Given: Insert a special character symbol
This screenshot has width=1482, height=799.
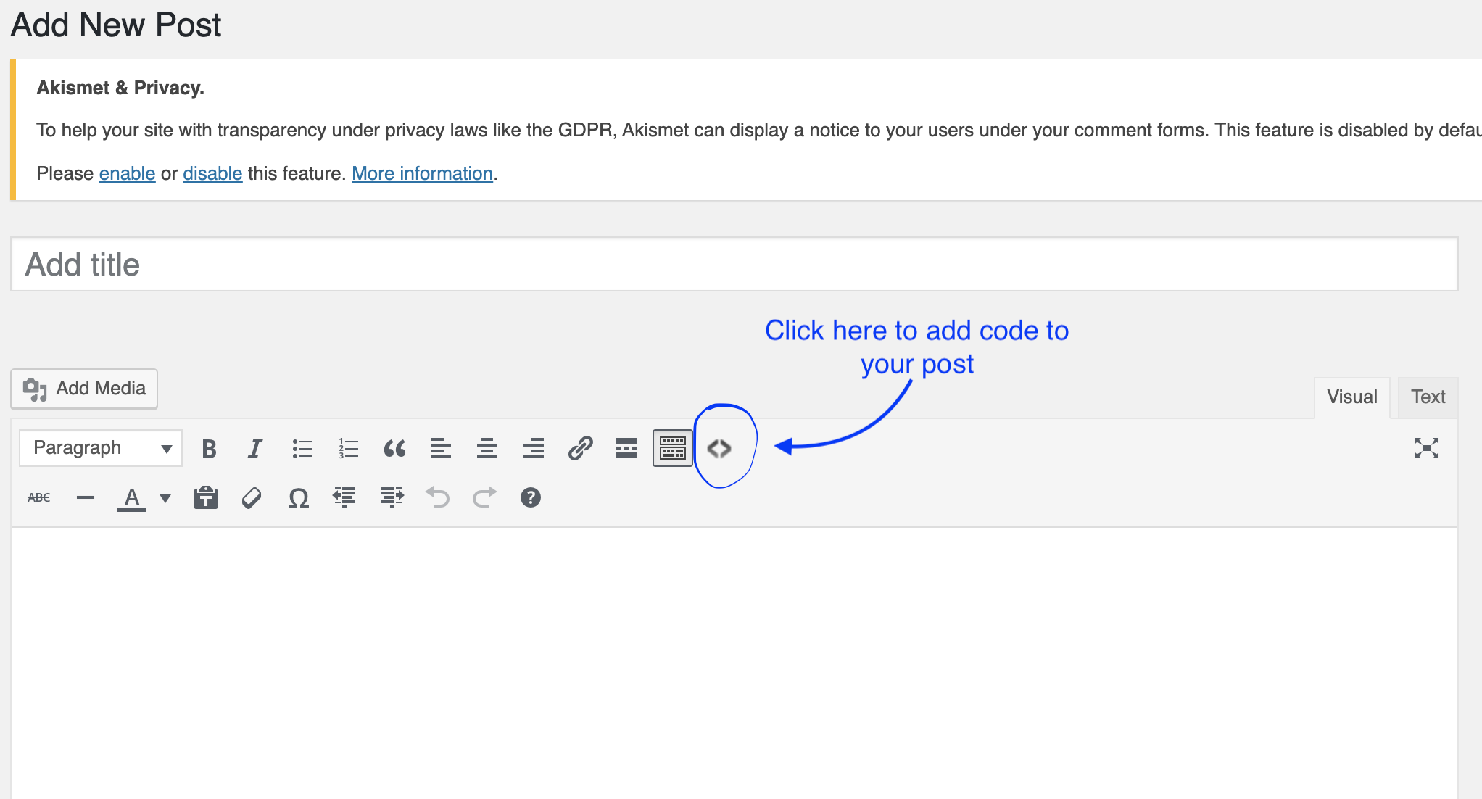Looking at the screenshot, I should pos(298,496).
